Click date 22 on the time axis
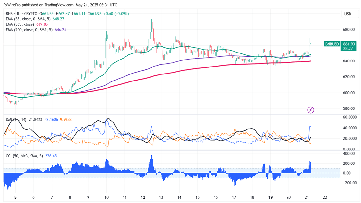This screenshot has width=361, height=203. [x=325, y=198]
